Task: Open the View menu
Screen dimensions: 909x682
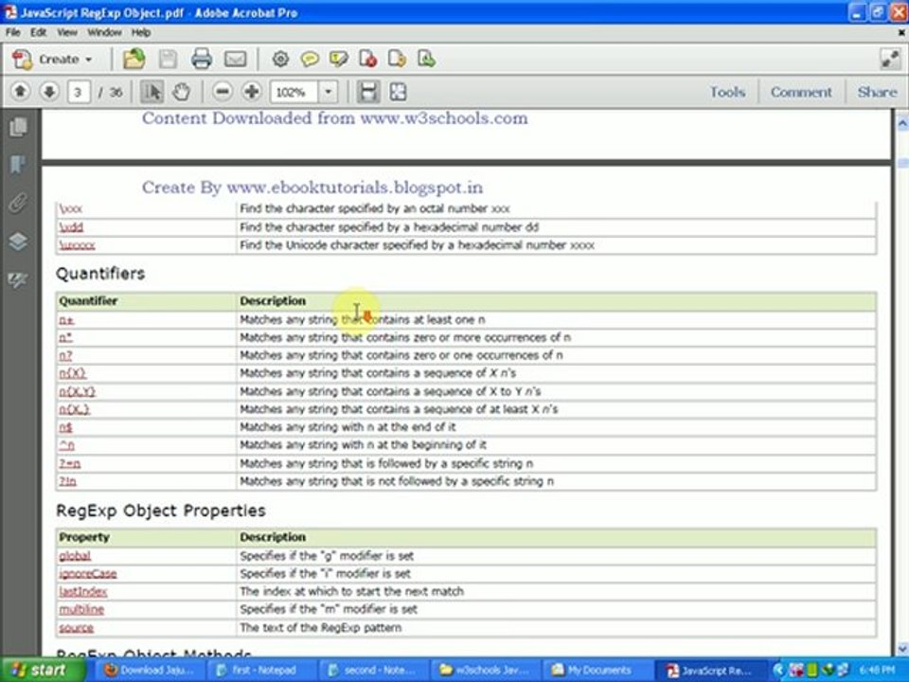Action: pyautogui.click(x=67, y=32)
